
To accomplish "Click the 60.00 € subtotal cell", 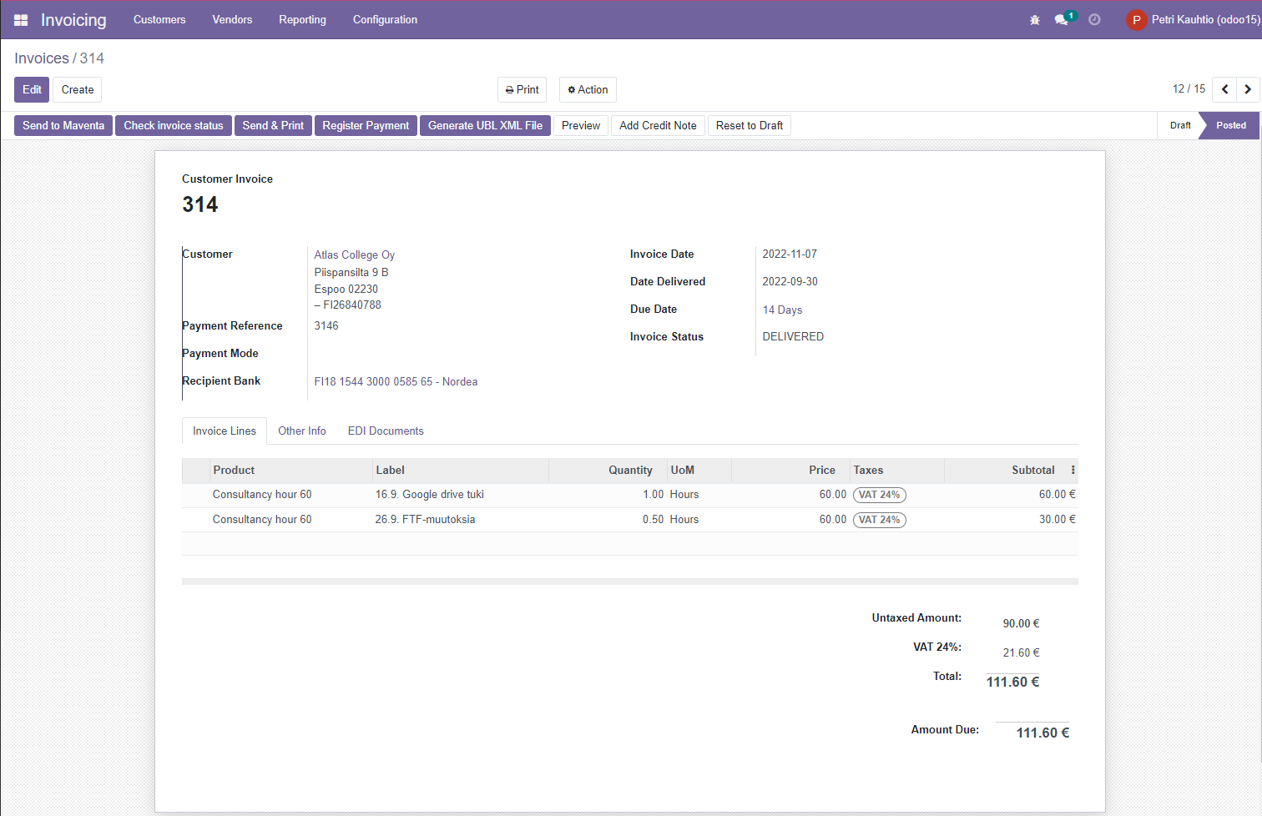I will pyautogui.click(x=1057, y=495).
